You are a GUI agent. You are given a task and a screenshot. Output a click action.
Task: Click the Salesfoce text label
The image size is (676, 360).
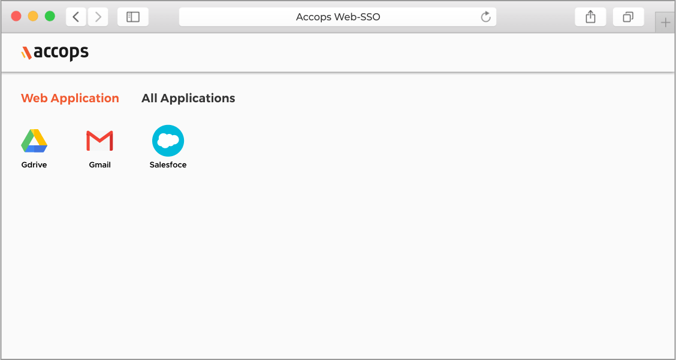click(168, 165)
